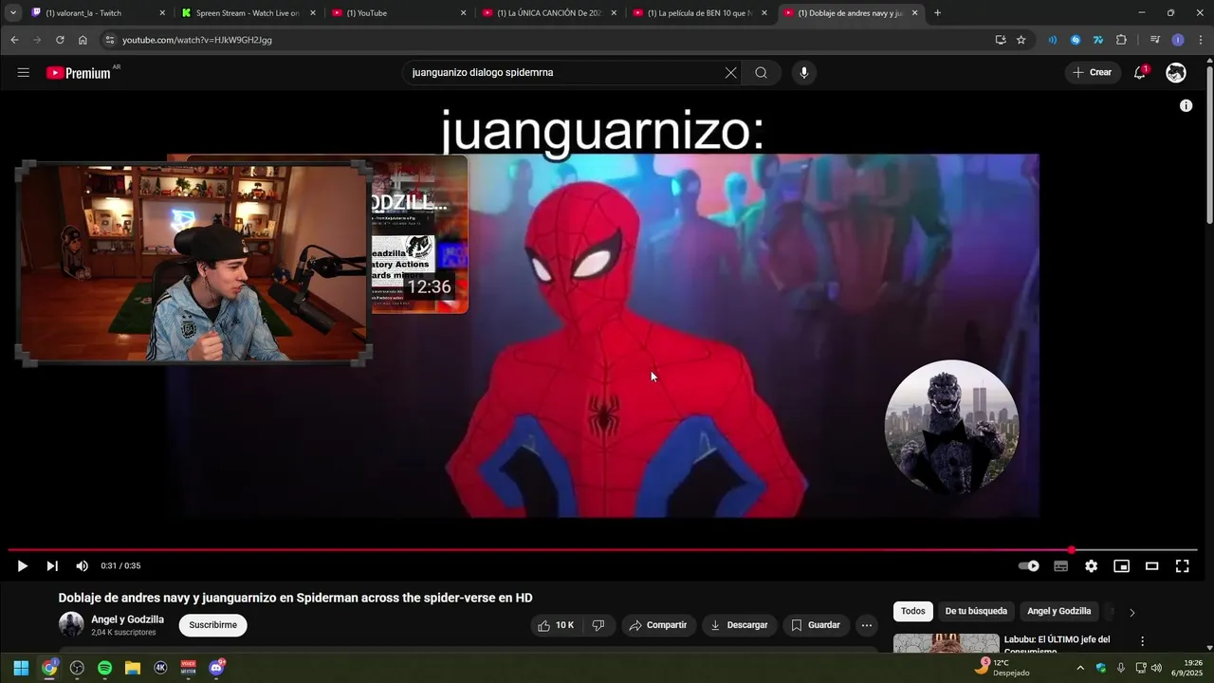Screen dimensions: 1214x683
Task: Bookmark this page with the star
Action: click(1021, 40)
